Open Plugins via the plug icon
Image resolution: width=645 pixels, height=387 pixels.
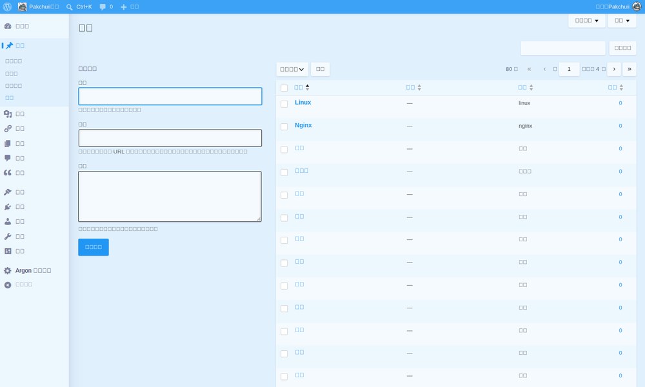click(x=8, y=207)
